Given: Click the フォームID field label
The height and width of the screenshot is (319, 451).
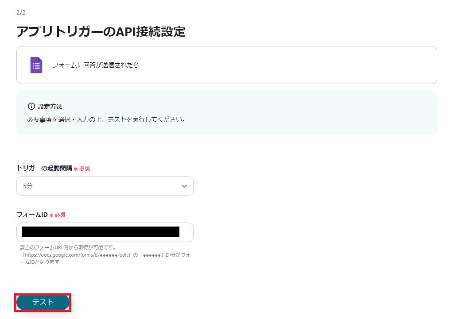Looking at the screenshot, I should 31,215.
